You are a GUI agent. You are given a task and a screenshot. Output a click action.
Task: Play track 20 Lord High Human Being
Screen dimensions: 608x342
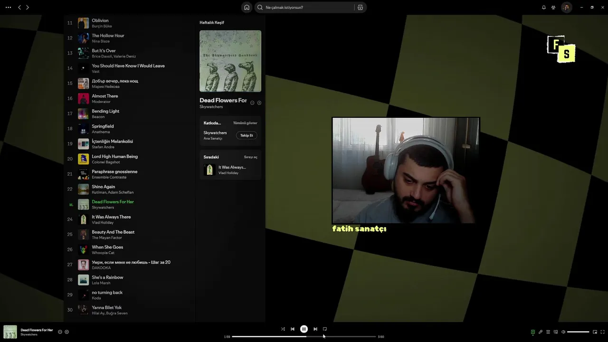128,159
